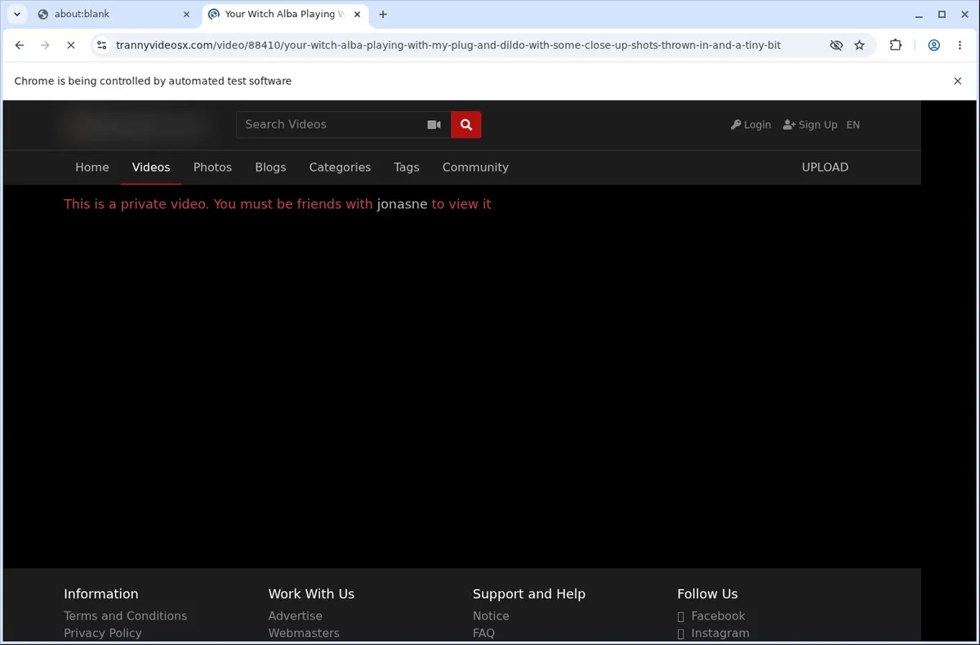Open the FAQ footer link
Viewport: 980px width, 645px height.
click(483, 633)
